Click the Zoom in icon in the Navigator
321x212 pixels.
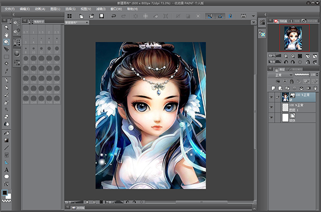(x=293, y=56)
